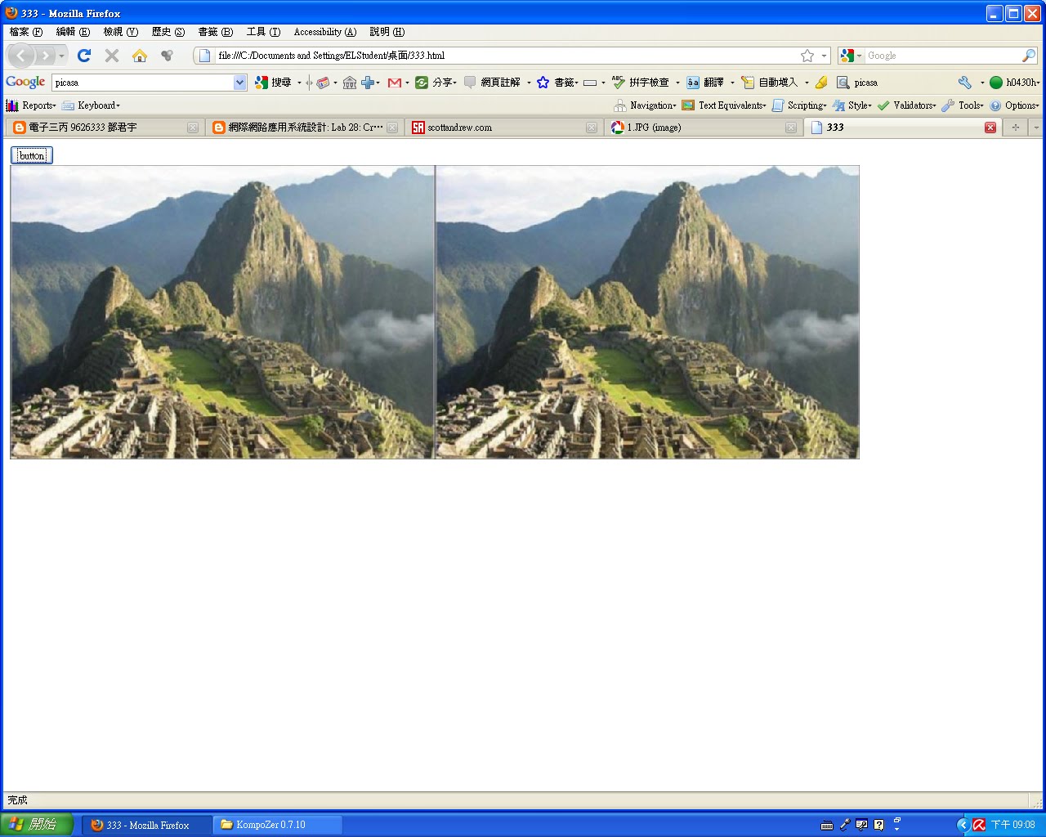Viewport: 1046px width, 837px height.
Task: Open the 書籤 bookmarks star button
Action: (557, 83)
